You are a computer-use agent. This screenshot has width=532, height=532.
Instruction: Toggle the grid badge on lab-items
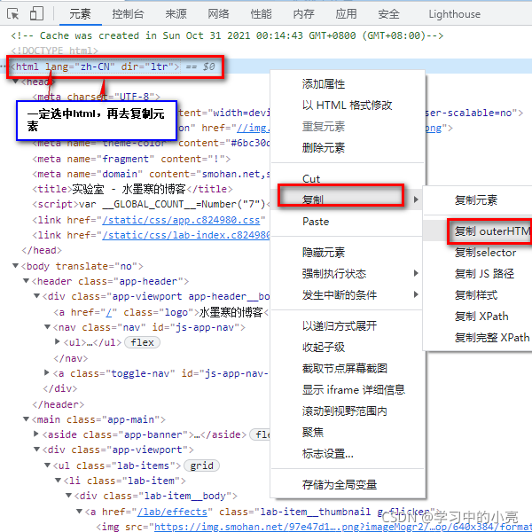pyautogui.click(x=201, y=465)
